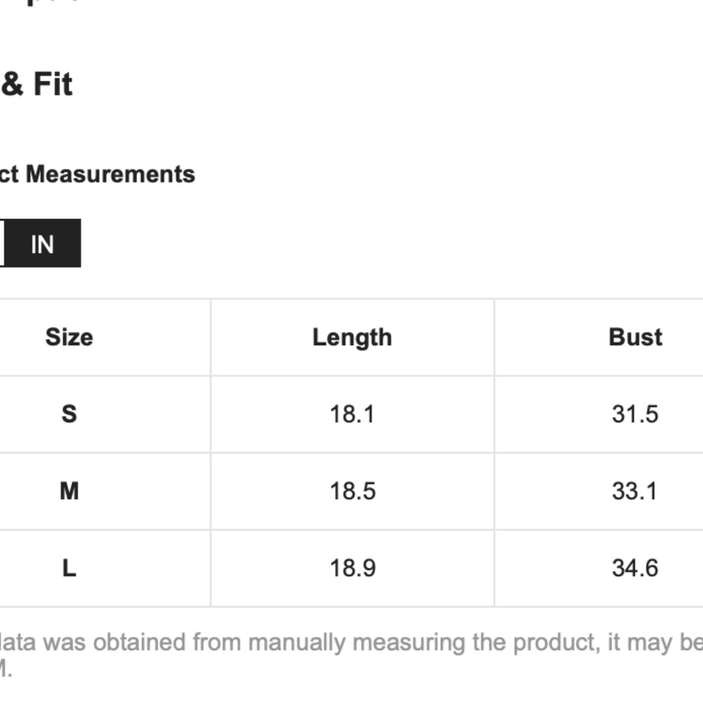Click the 34.6 bust value
Screen dimensions: 703x703
click(x=636, y=568)
